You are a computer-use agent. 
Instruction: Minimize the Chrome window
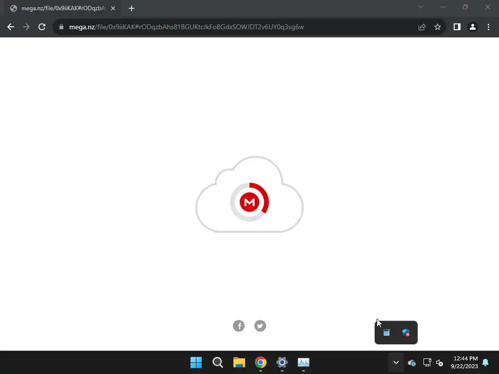coord(443,7)
